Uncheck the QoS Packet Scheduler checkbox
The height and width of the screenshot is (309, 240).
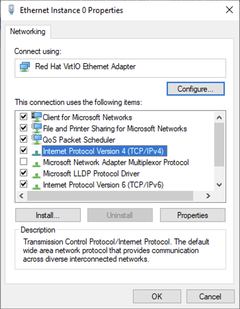22,139
